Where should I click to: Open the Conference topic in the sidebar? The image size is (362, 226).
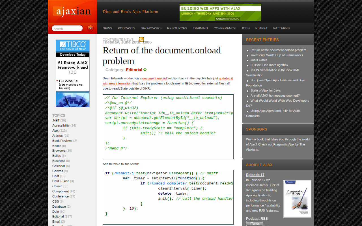pyautogui.click(x=61, y=196)
